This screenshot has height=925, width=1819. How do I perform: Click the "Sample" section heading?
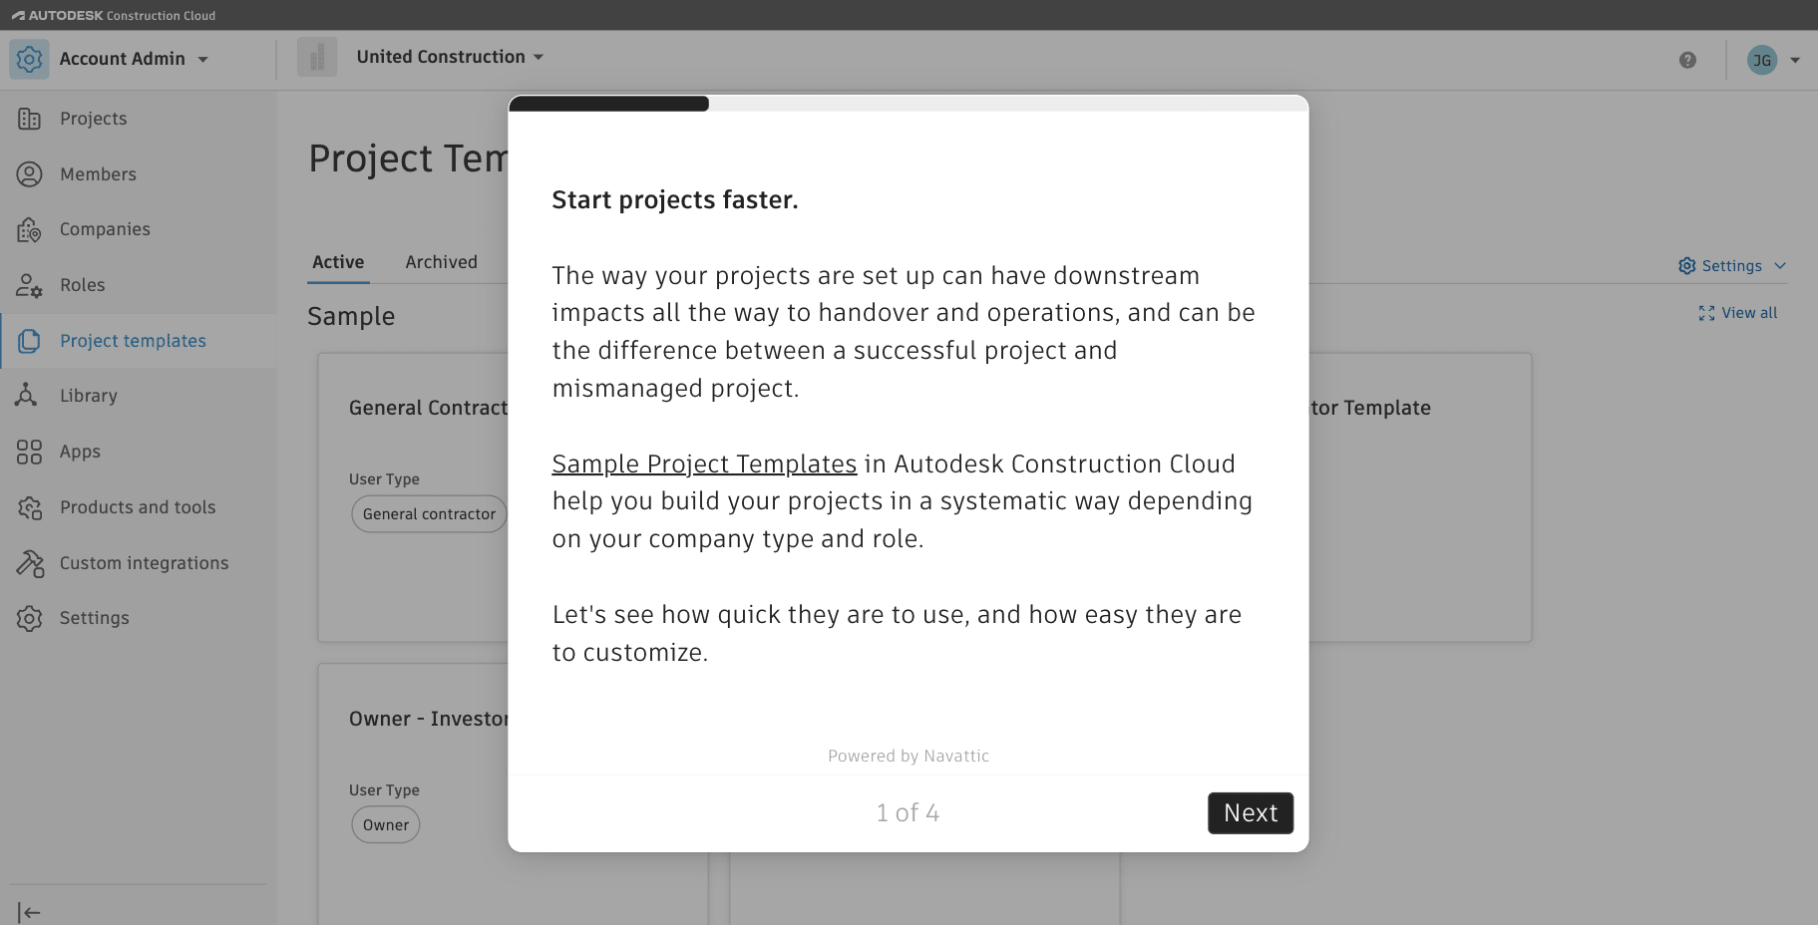click(x=351, y=317)
